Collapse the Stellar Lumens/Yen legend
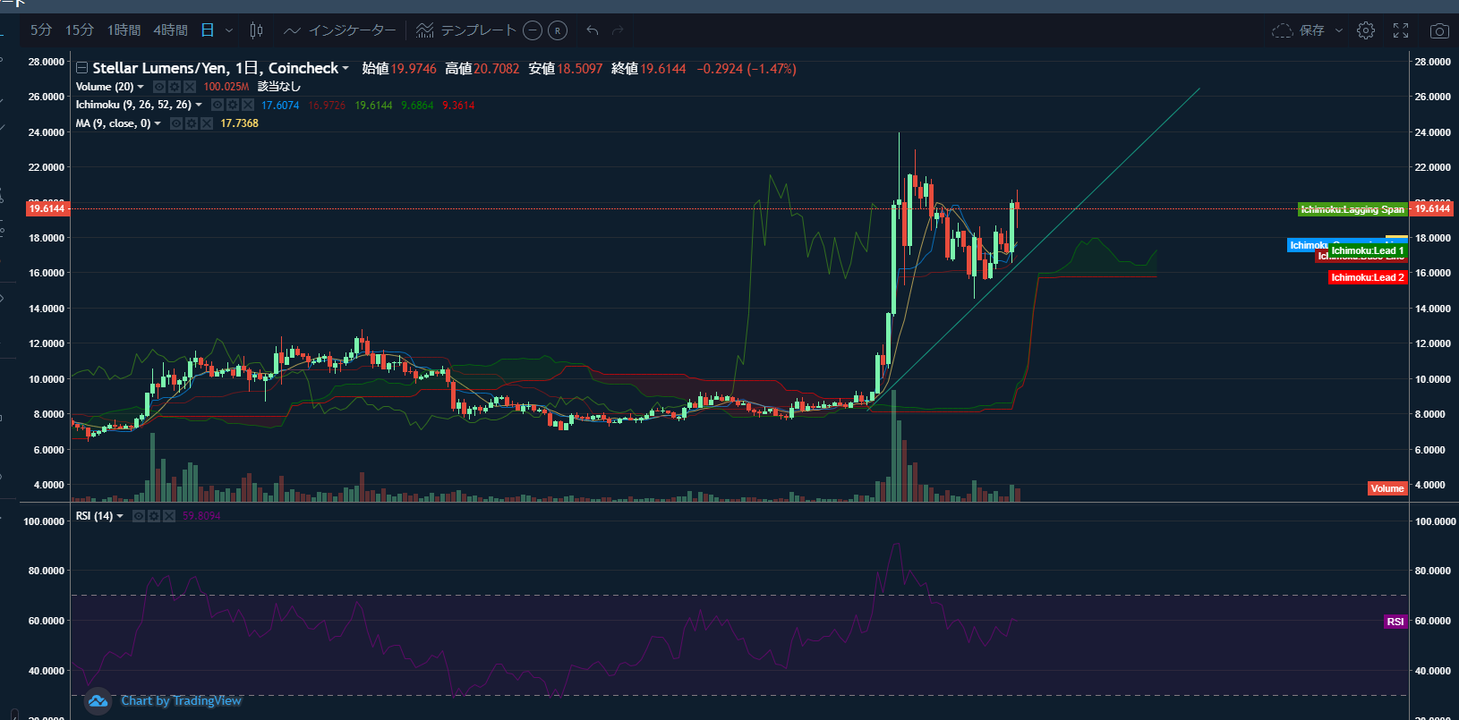Viewport: 1459px width, 720px height. [x=81, y=68]
